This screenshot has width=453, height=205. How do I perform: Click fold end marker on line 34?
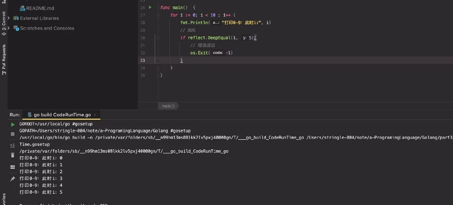(x=158, y=68)
